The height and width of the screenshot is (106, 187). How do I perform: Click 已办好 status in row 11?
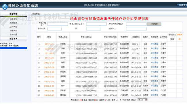click(163, 90)
